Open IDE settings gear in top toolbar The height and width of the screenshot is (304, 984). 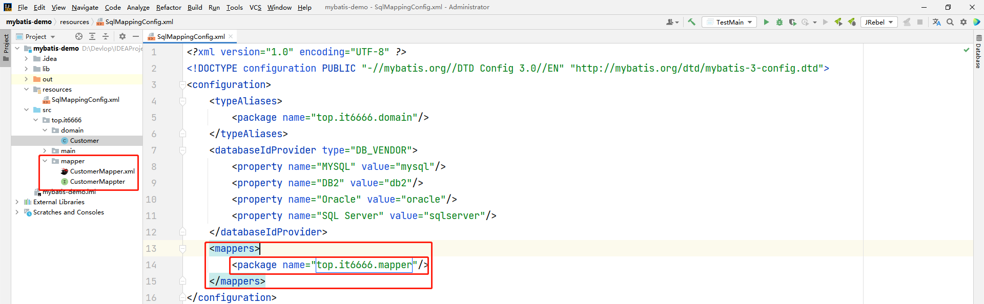tap(963, 22)
